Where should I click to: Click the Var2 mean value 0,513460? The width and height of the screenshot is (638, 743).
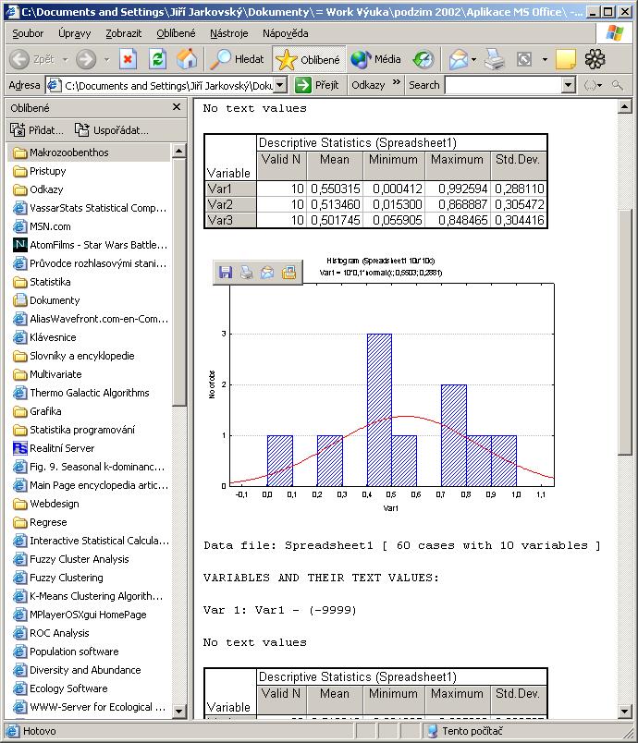point(335,204)
